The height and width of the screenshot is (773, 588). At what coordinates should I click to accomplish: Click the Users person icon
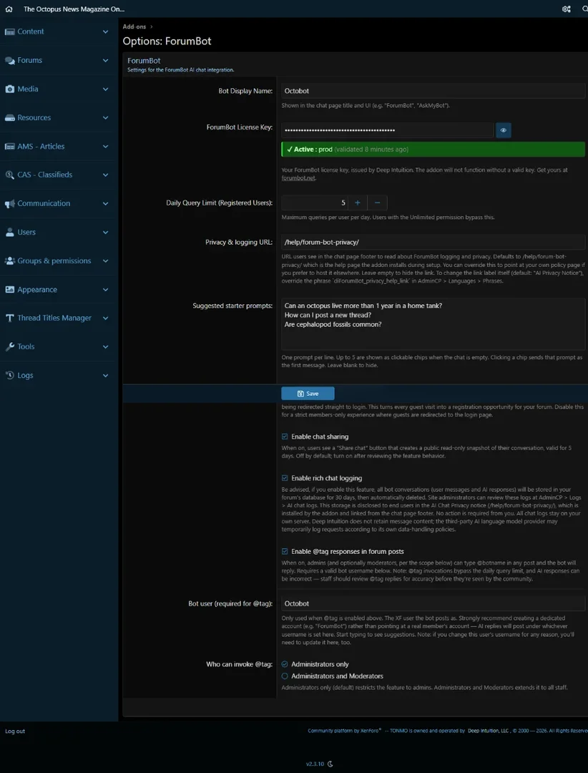tap(10, 232)
